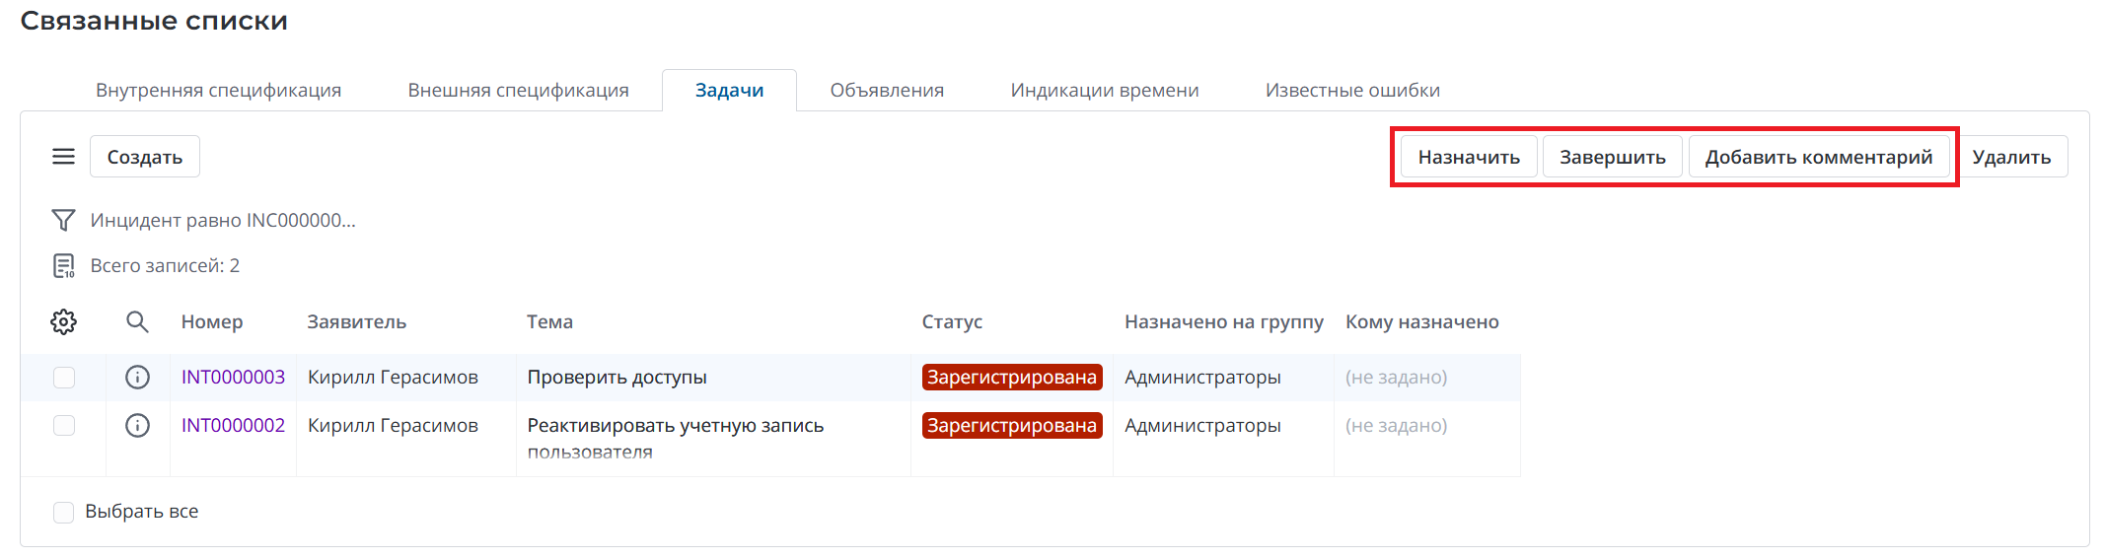Open task link INT0000003
The width and height of the screenshot is (2105, 559).
[233, 378]
